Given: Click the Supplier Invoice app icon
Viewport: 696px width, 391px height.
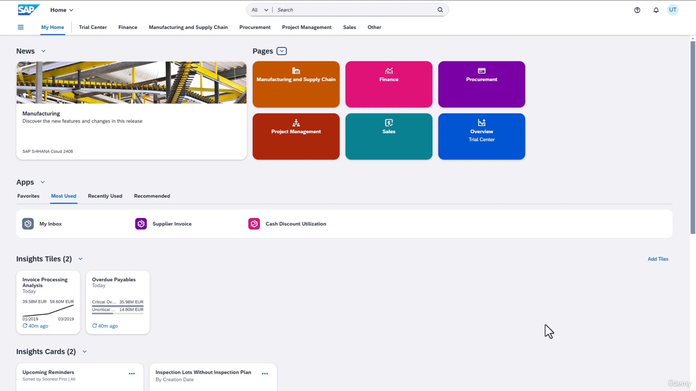Looking at the screenshot, I should point(141,224).
